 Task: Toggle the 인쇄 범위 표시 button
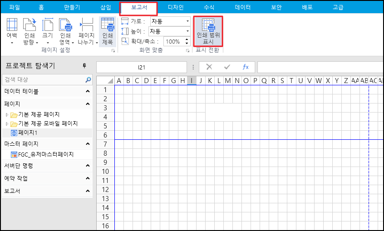[208, 31]
